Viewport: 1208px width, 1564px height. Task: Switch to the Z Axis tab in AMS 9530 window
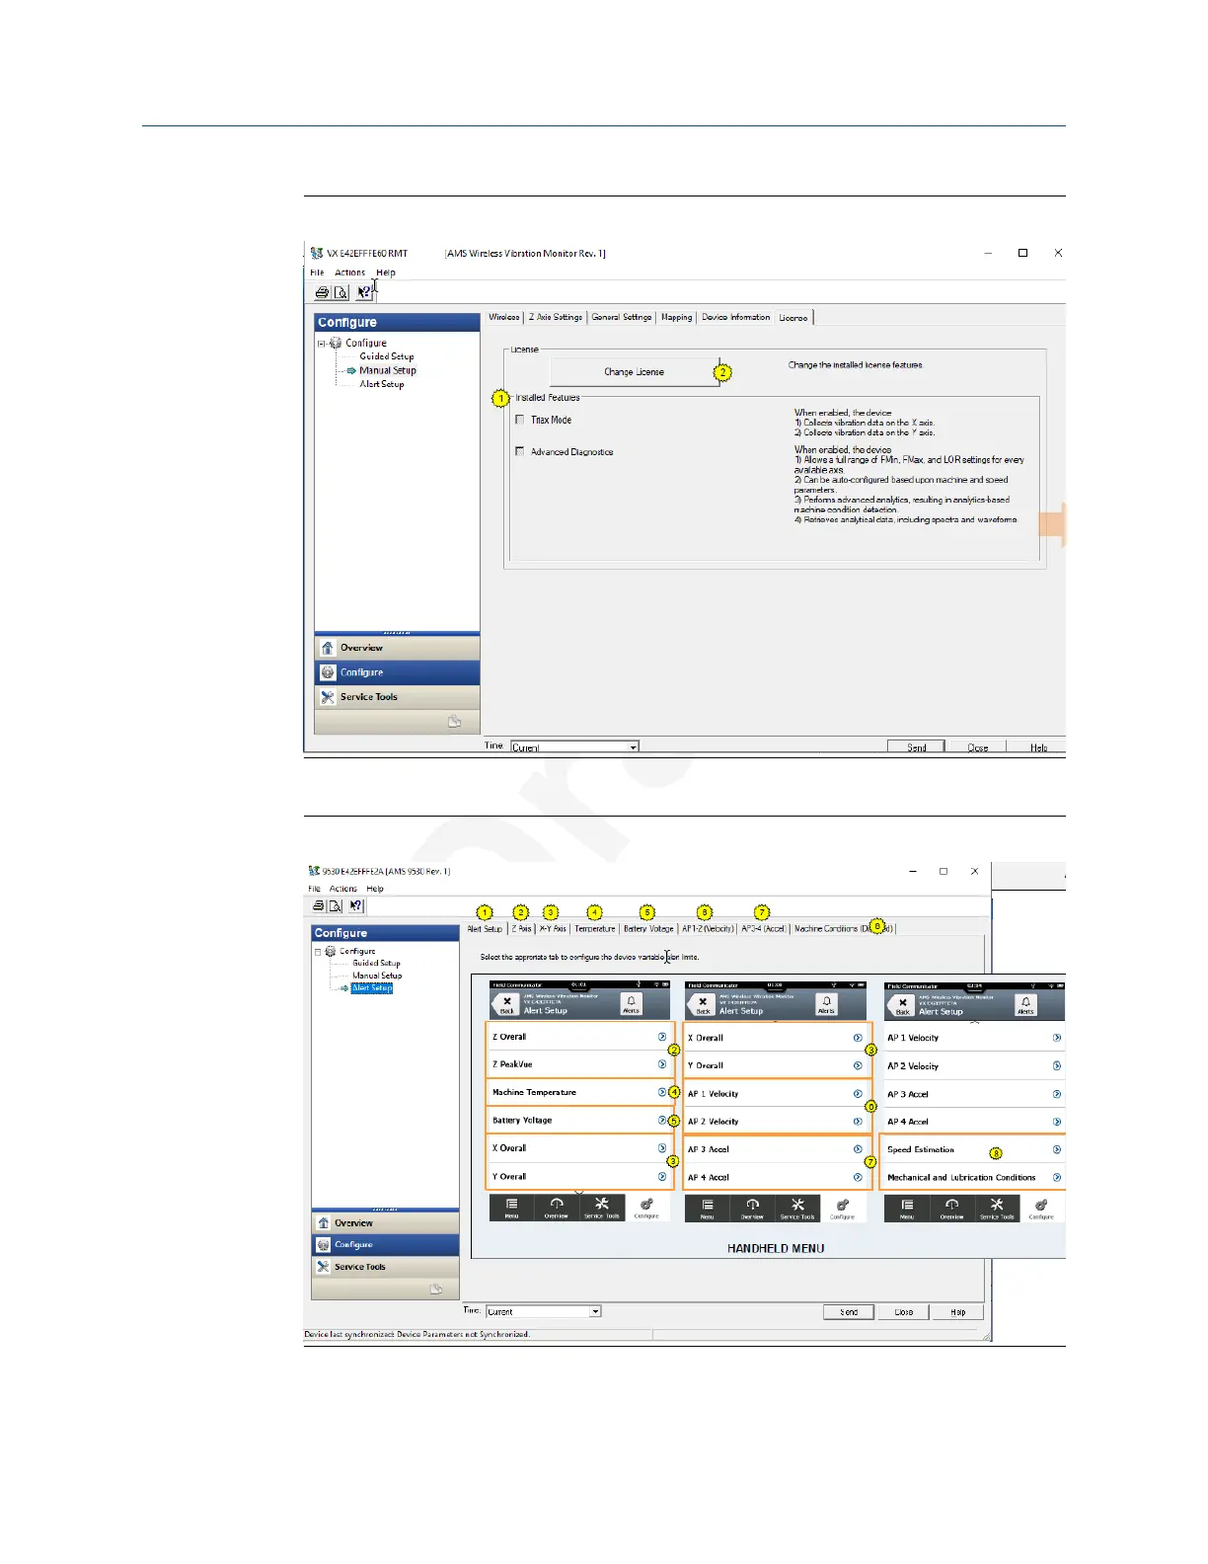click(x=521, y=928)
